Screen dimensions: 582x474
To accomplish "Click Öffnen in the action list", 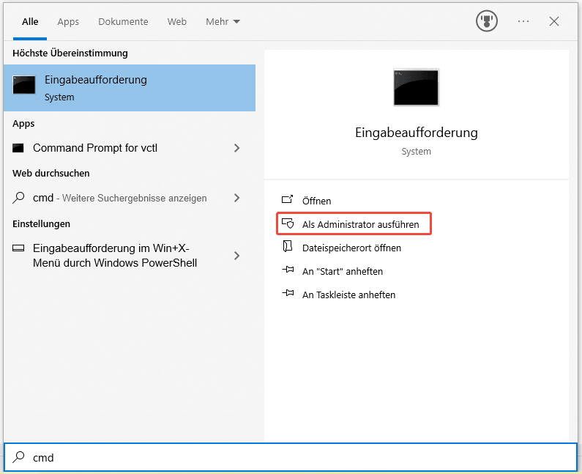I will (x=316, y=201).
